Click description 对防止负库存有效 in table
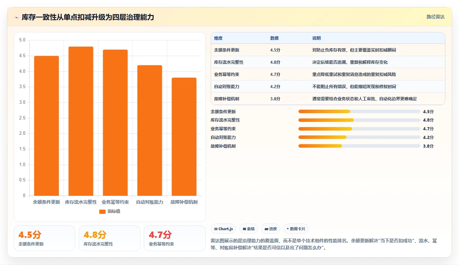 (354, 50)
